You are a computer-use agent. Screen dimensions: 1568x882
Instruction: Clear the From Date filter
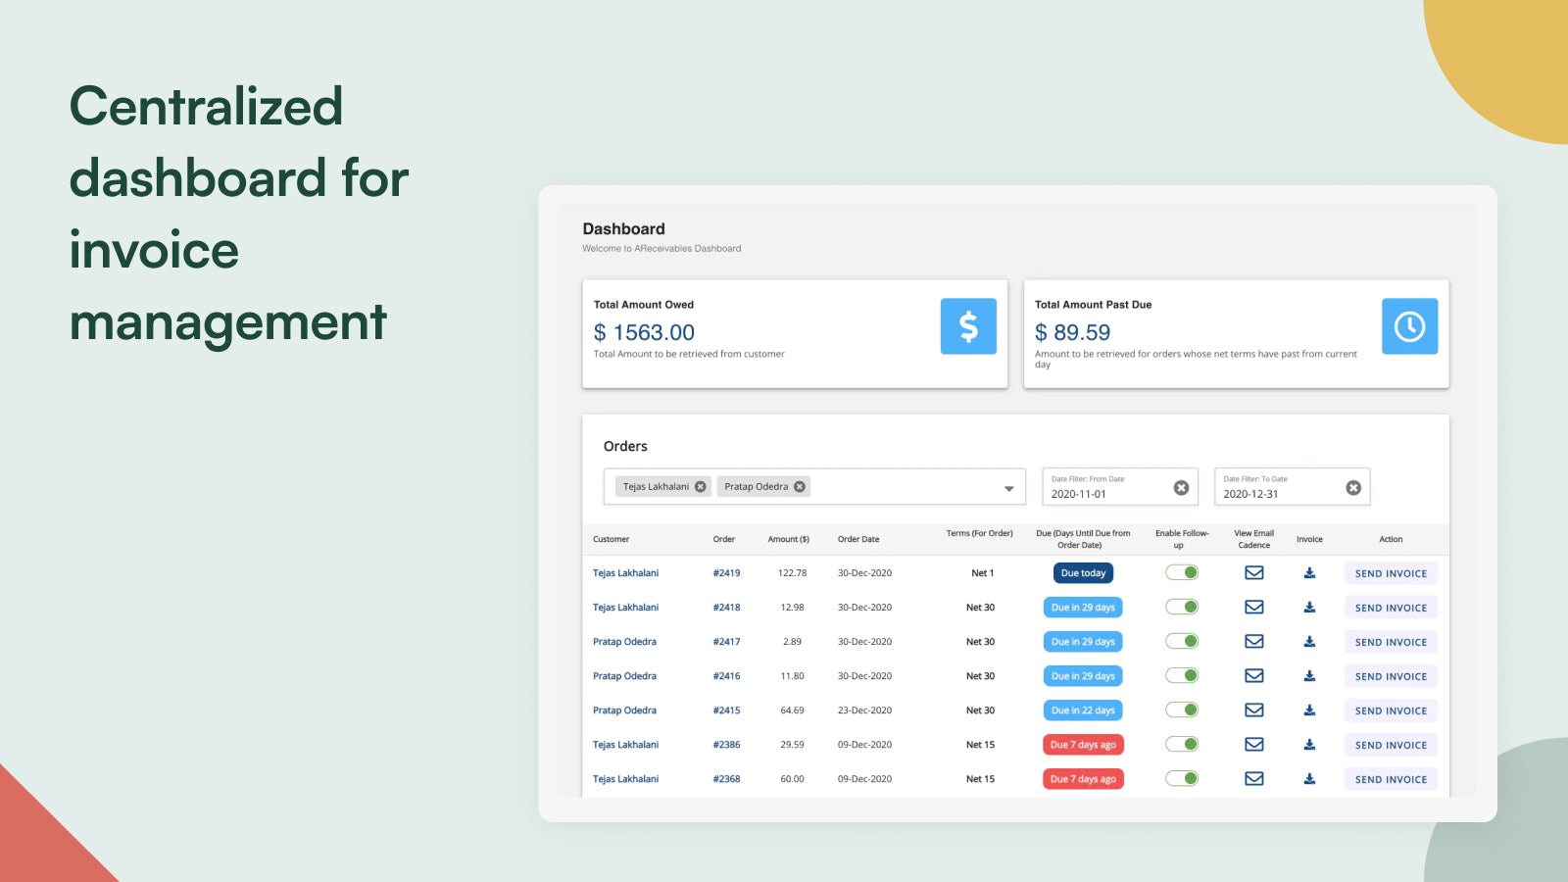point(1181,487)
